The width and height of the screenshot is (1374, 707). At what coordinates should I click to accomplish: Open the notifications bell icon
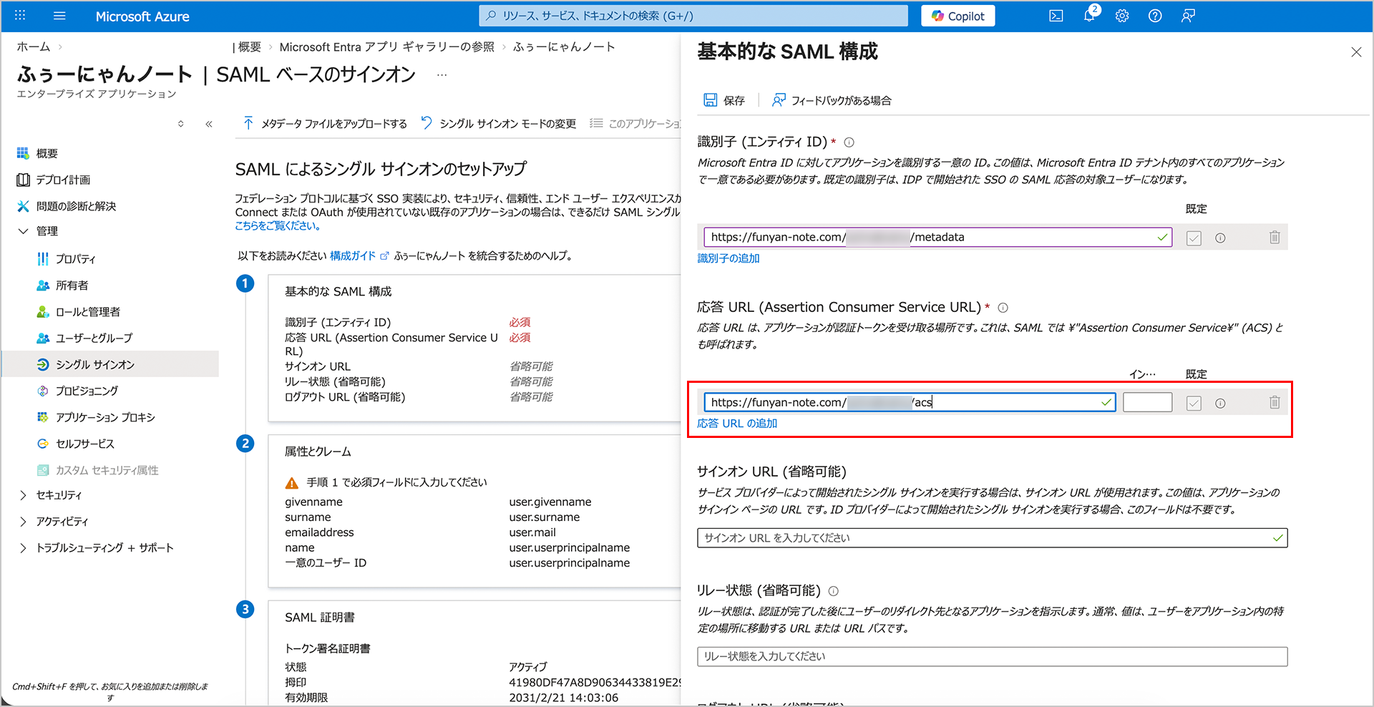click(1088, 16)
